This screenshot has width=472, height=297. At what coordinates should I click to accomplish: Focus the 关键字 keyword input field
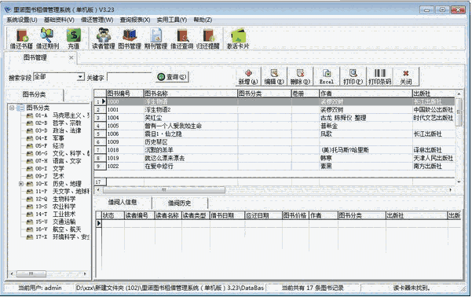pos(130,77)
